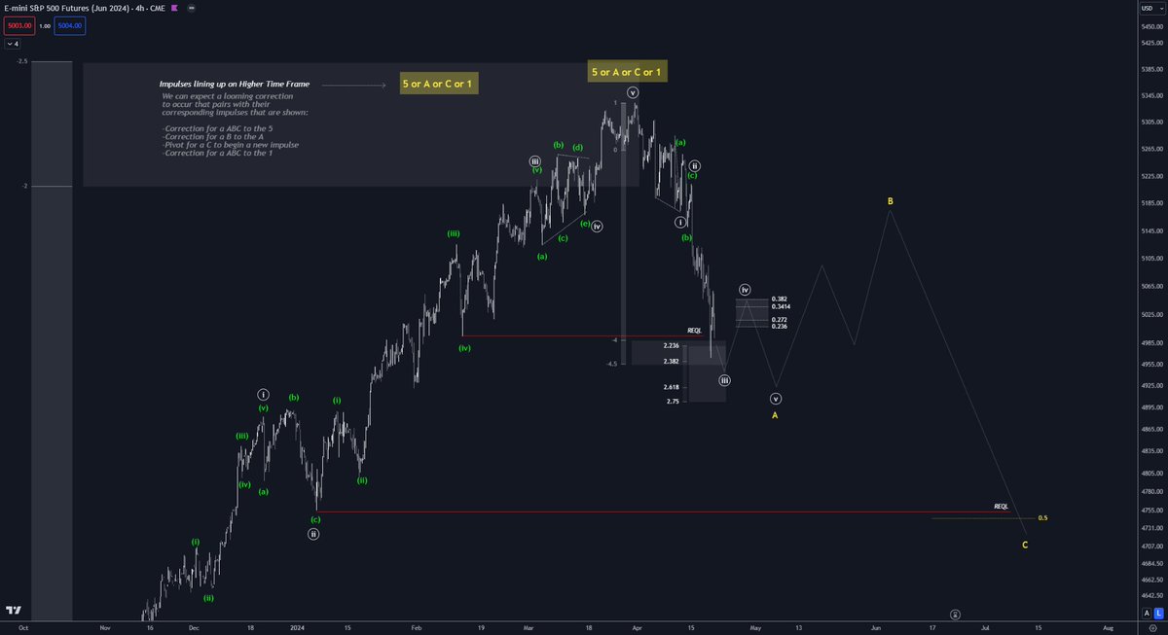Click the 0.382 Fibonacci retracement label
Viewport: 1168px width, 635px height.
point(779,299)
